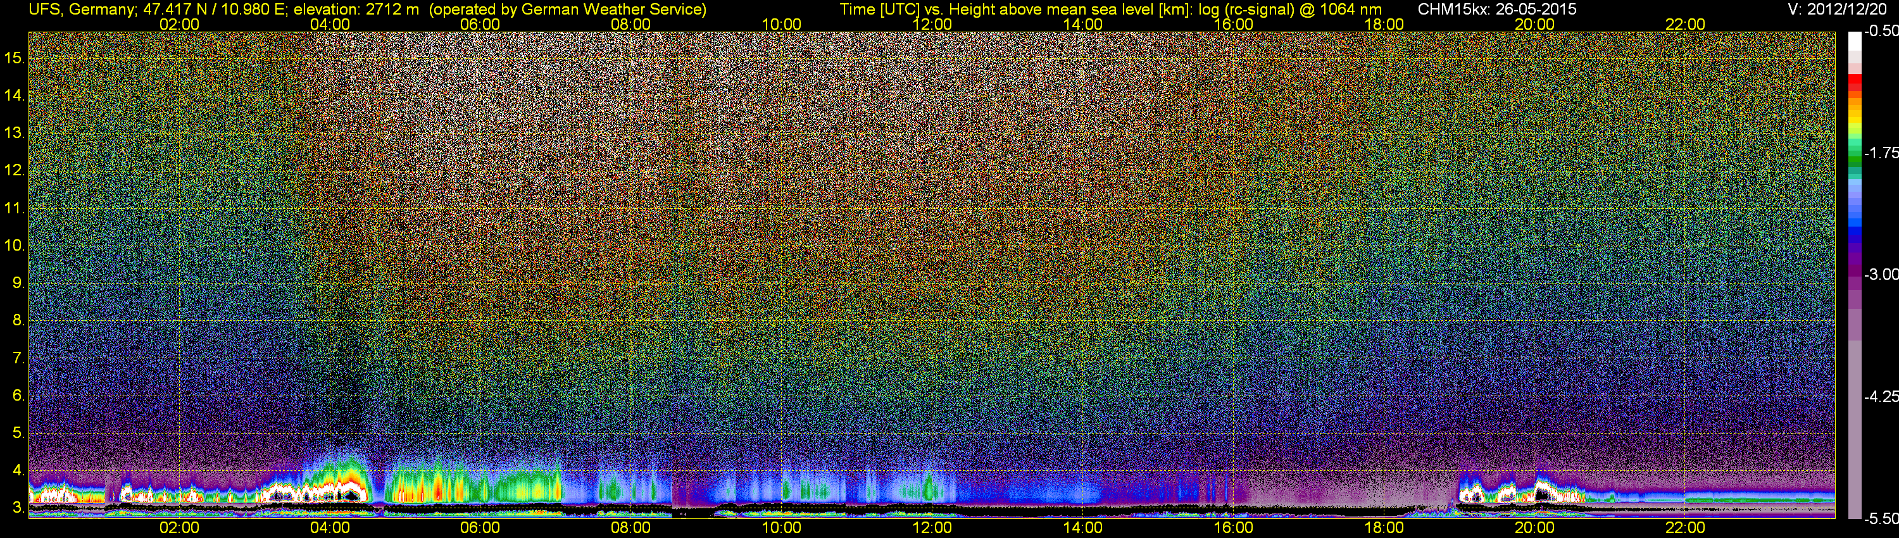Click the '08:00' label on the top time axis
The width and height of the screenshot is (1899, 538).
631,24
